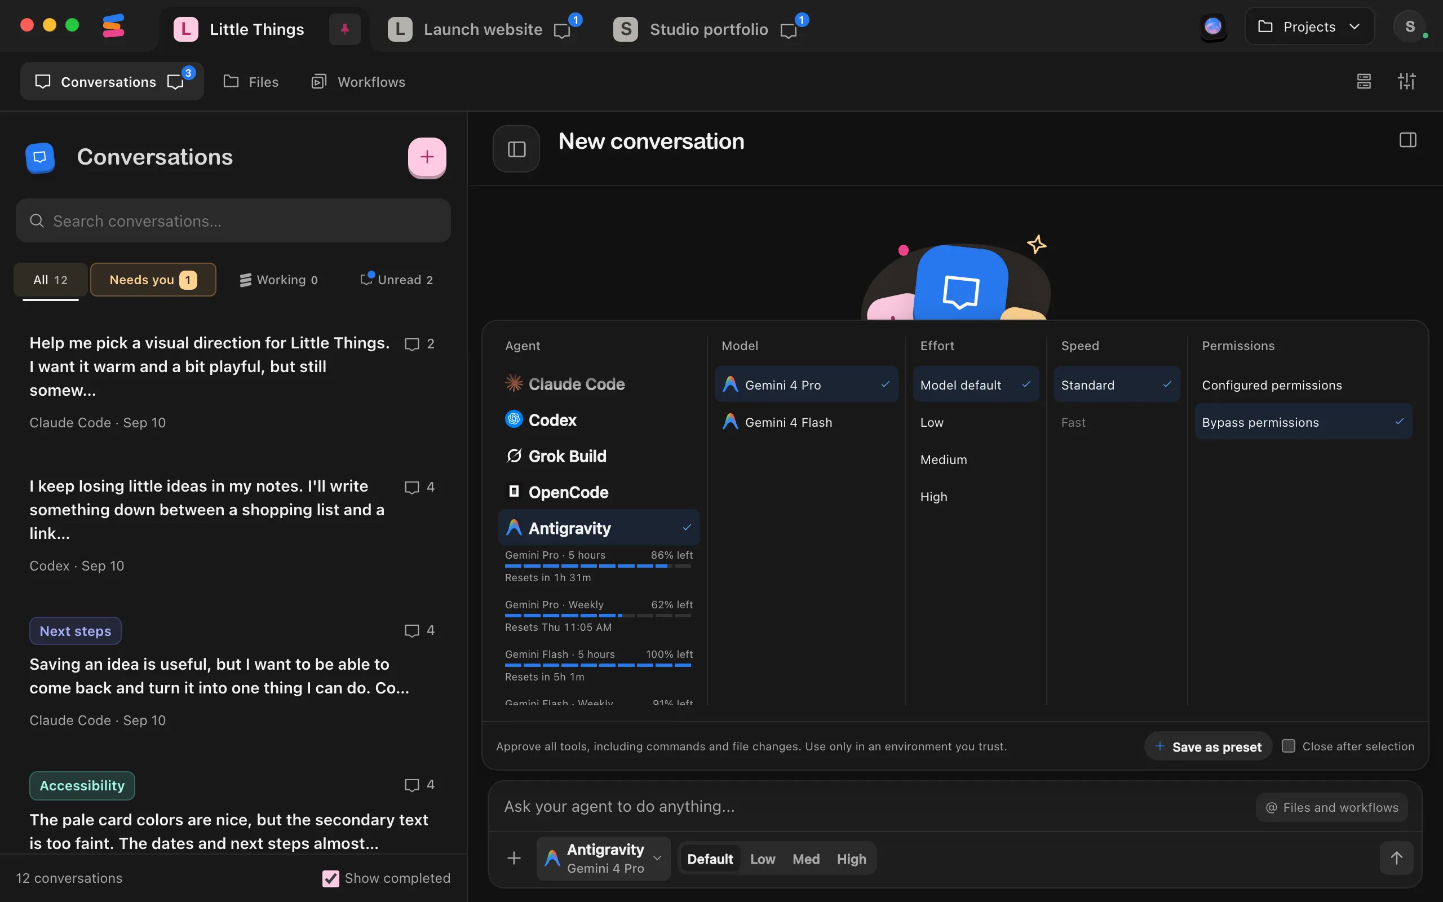
Task: Click the Accessibility tag label
Action: point(82,786)
